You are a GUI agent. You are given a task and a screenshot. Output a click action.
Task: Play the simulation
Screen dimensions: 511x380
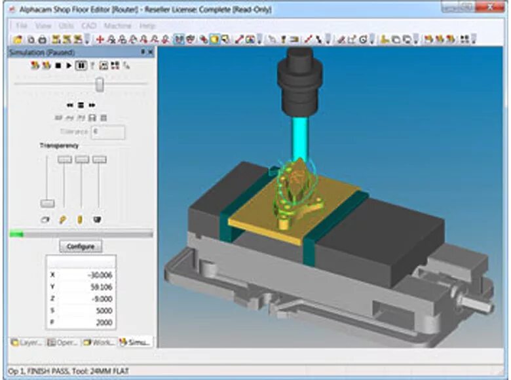point(69,66)
